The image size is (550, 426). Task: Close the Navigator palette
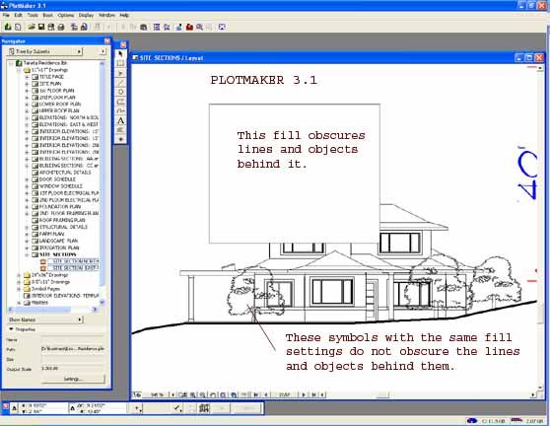point(107,41)
